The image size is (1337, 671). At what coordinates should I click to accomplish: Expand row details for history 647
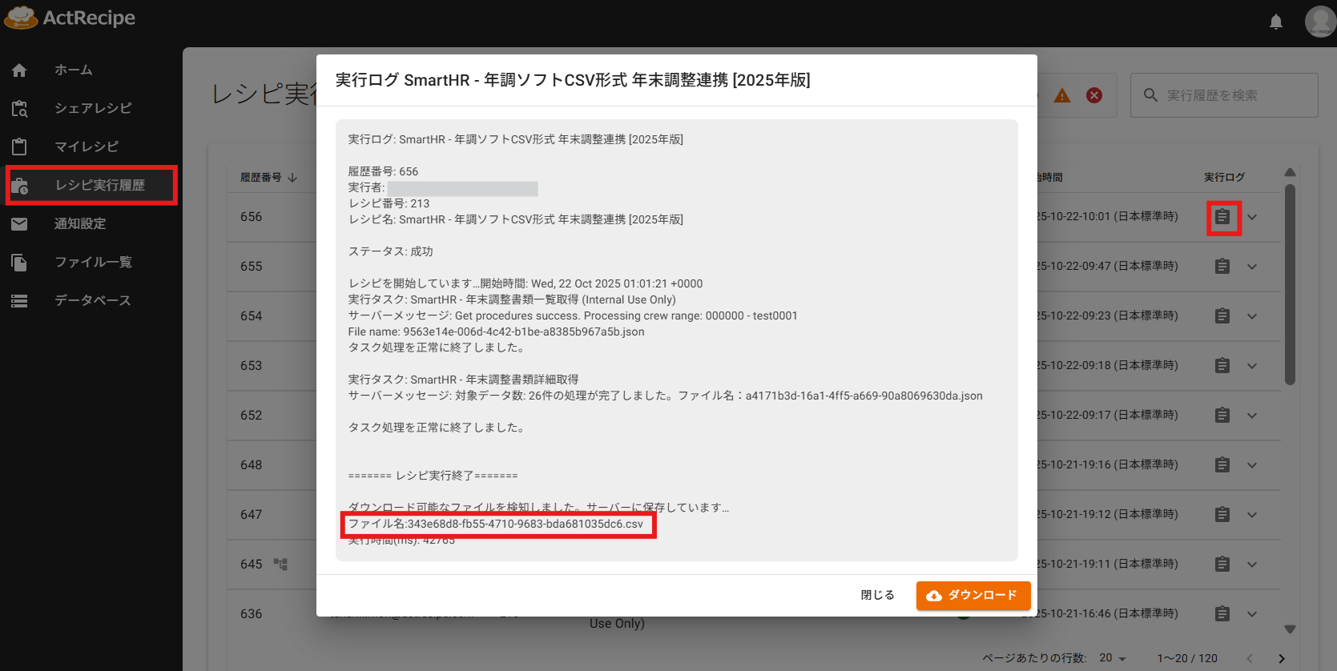click(1252, 515)
